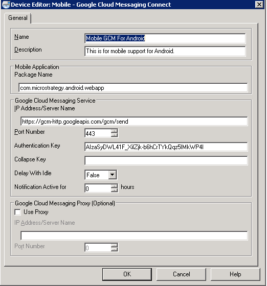267x286 pixels.
Task: Click the Authentication Key field
Action: pyautogui.click(x=166, y=147)
